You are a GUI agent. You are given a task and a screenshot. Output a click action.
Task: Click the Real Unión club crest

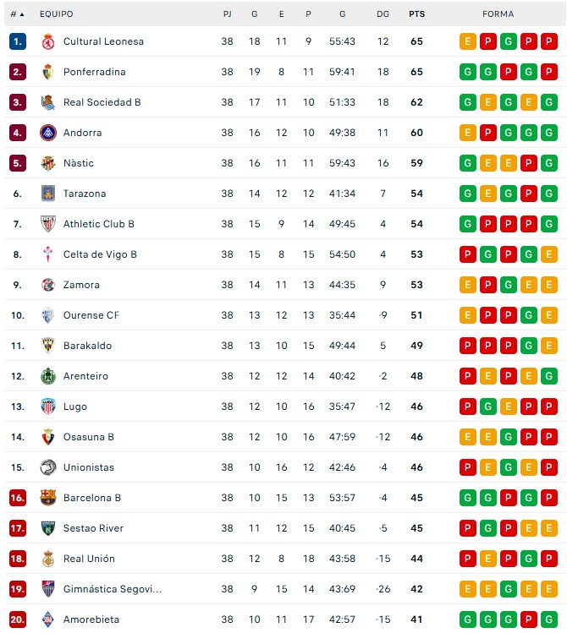(47, 559)
